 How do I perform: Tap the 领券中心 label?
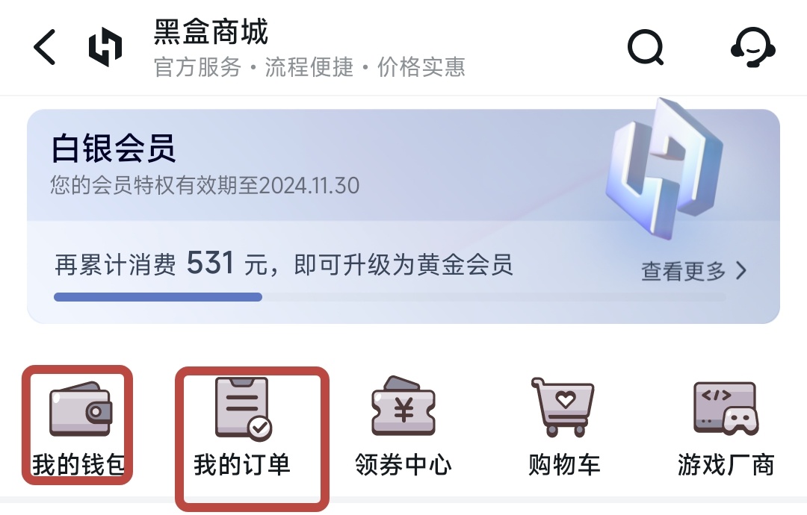tap(403, 465)
